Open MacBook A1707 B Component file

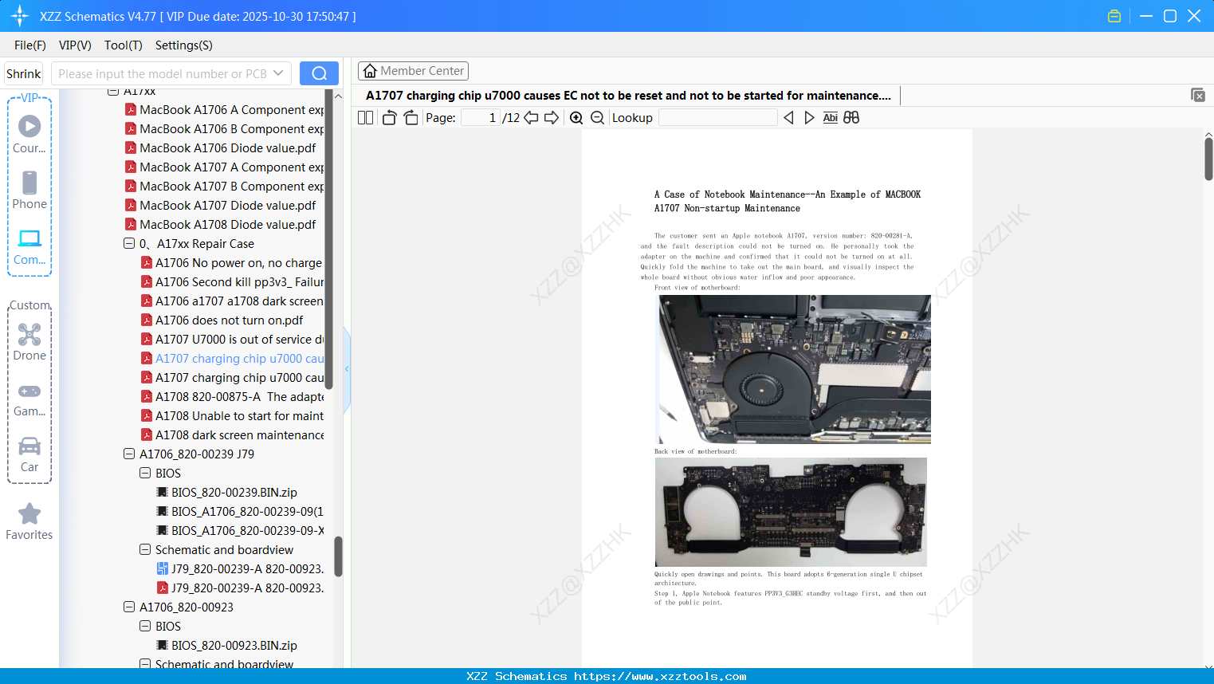pos(225,187)
